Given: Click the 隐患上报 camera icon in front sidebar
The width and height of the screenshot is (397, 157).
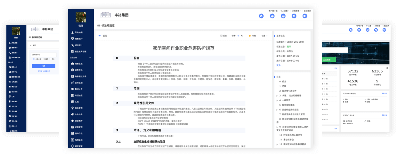Looking at the screenshot, I should click(72, 64).
